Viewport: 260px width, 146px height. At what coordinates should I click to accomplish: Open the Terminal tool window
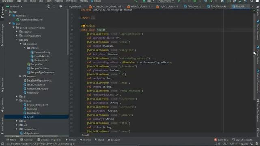point(26,140)
